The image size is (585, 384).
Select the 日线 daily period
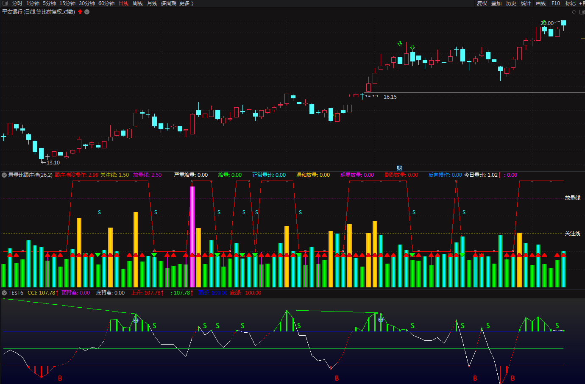[123, 3]
